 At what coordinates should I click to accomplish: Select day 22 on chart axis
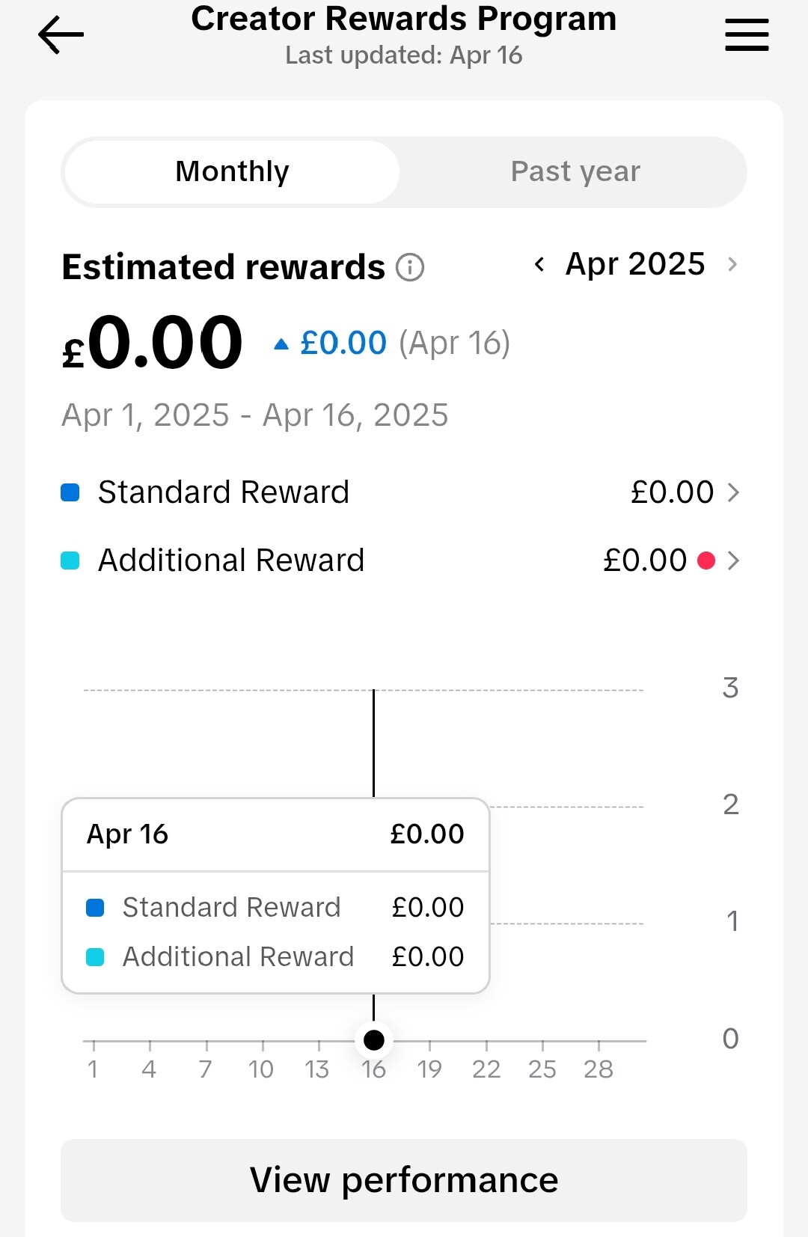pos(486,1069)
